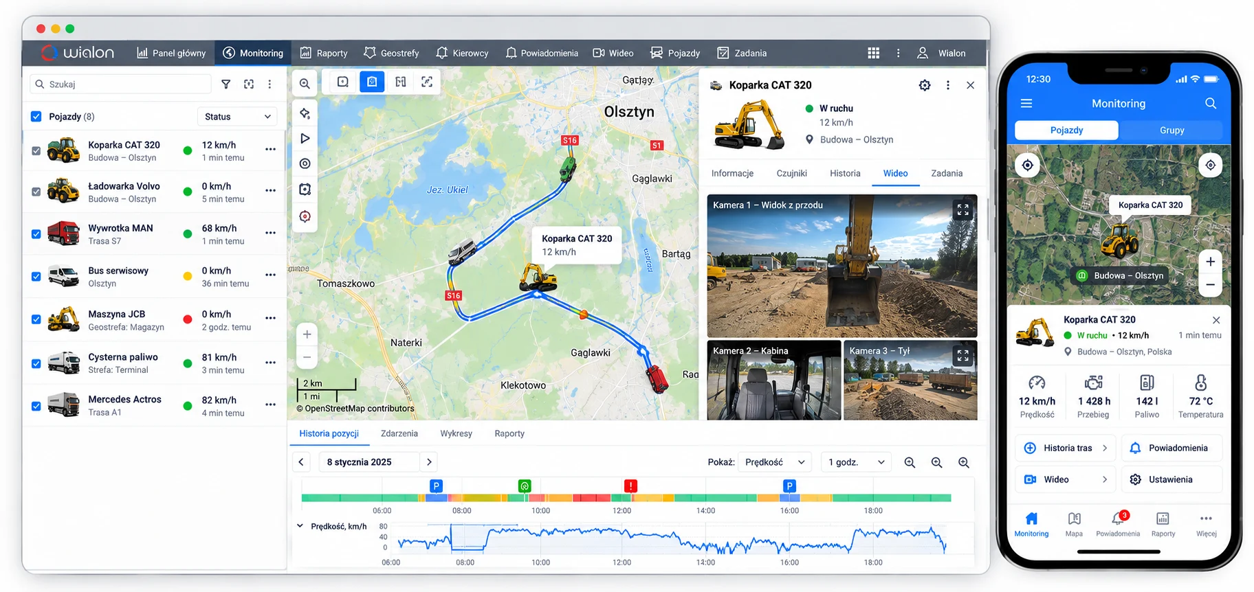This screenshot has height=592, width=1254.
Task: Click the apps grid icon in top bar
Action: 873,53
